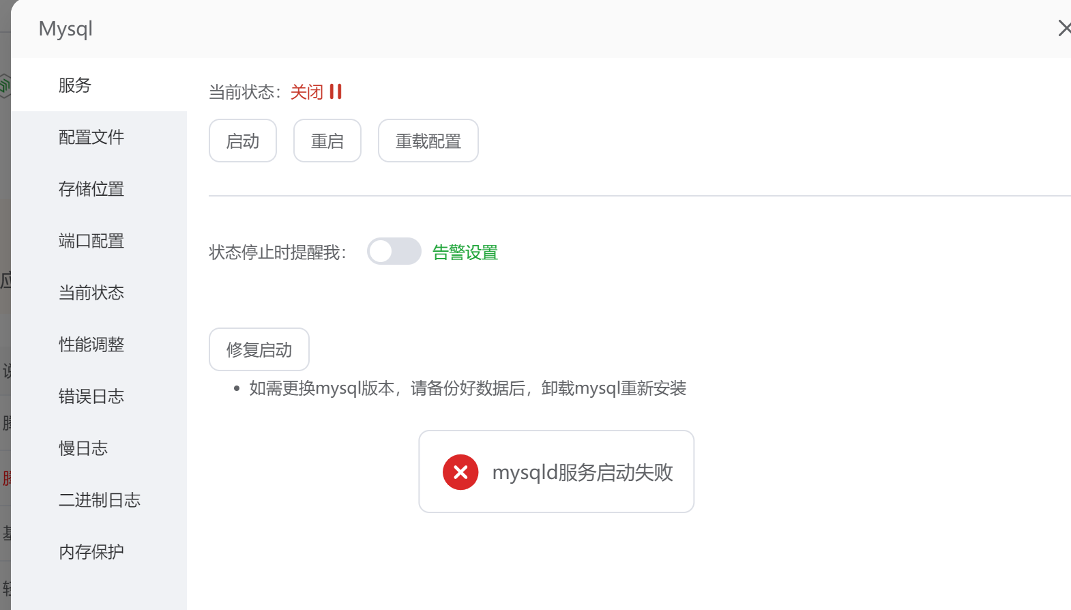Switch to 存储位置 section
Screen dimensions: 1071x610
tap(99, 189)
